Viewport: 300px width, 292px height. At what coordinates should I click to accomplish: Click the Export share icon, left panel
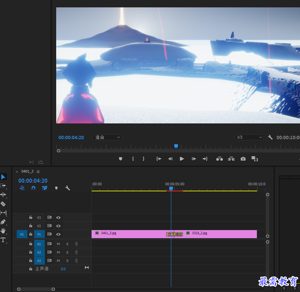41,162
